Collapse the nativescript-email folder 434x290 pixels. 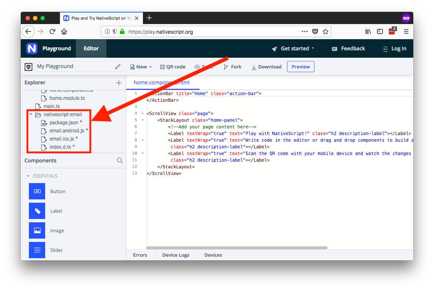(x=31, y=114)
